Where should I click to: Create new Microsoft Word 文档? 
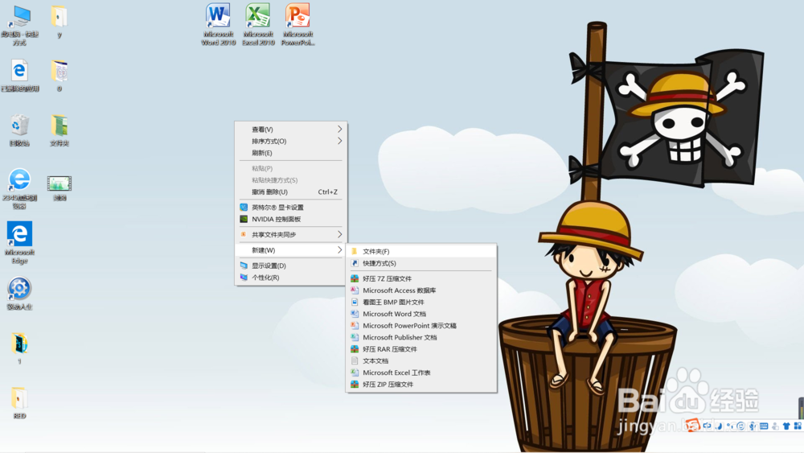point(421,314)
